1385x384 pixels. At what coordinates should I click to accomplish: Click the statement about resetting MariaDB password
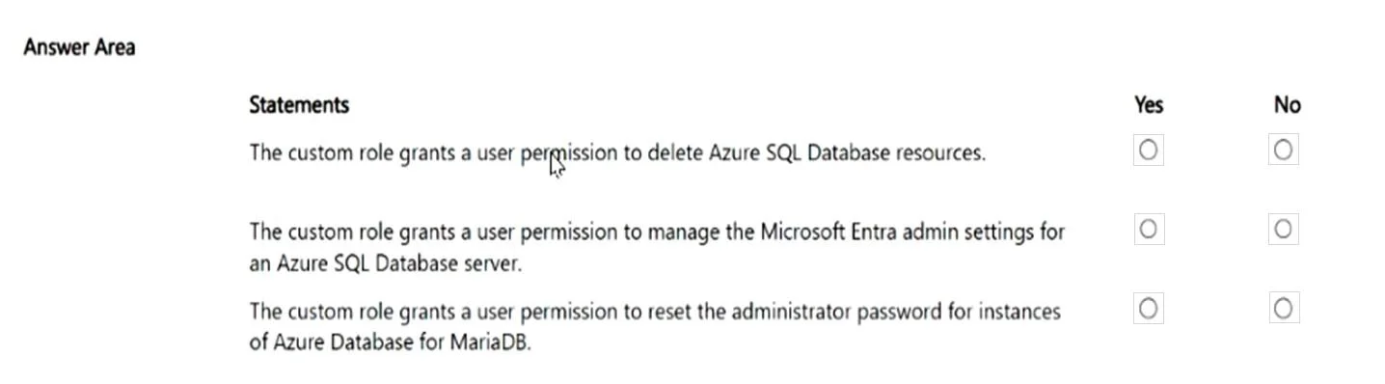pyautogui.click(x=655, y=327)
